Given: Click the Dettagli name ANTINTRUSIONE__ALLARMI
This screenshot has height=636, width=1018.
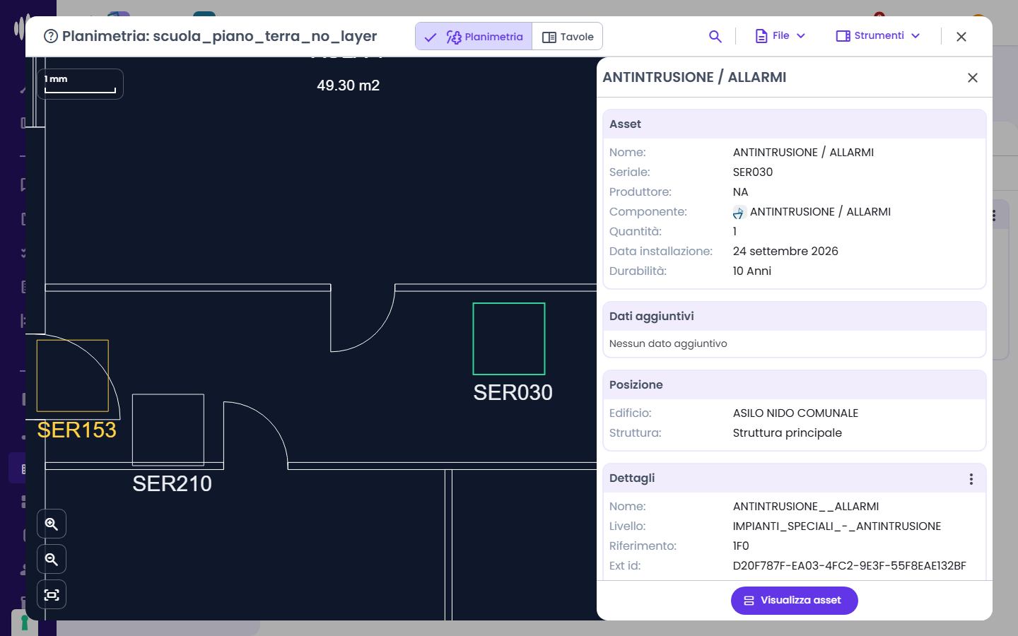Looking at the screenshot, I should pyautogui.click(x=806, y=507).
